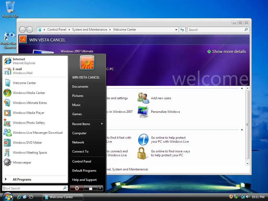Select Connect To in the Start menu

[x=80, y=152]
